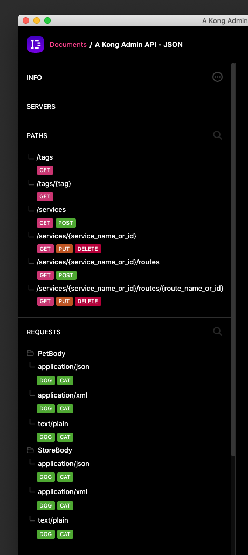Select the /services/{service_name_or_id}/routes path
248x555 pixels.
98,262
